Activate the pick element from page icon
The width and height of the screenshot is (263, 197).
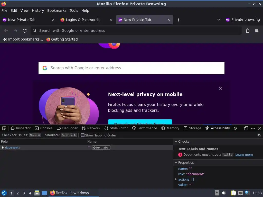tap(4, 128)
